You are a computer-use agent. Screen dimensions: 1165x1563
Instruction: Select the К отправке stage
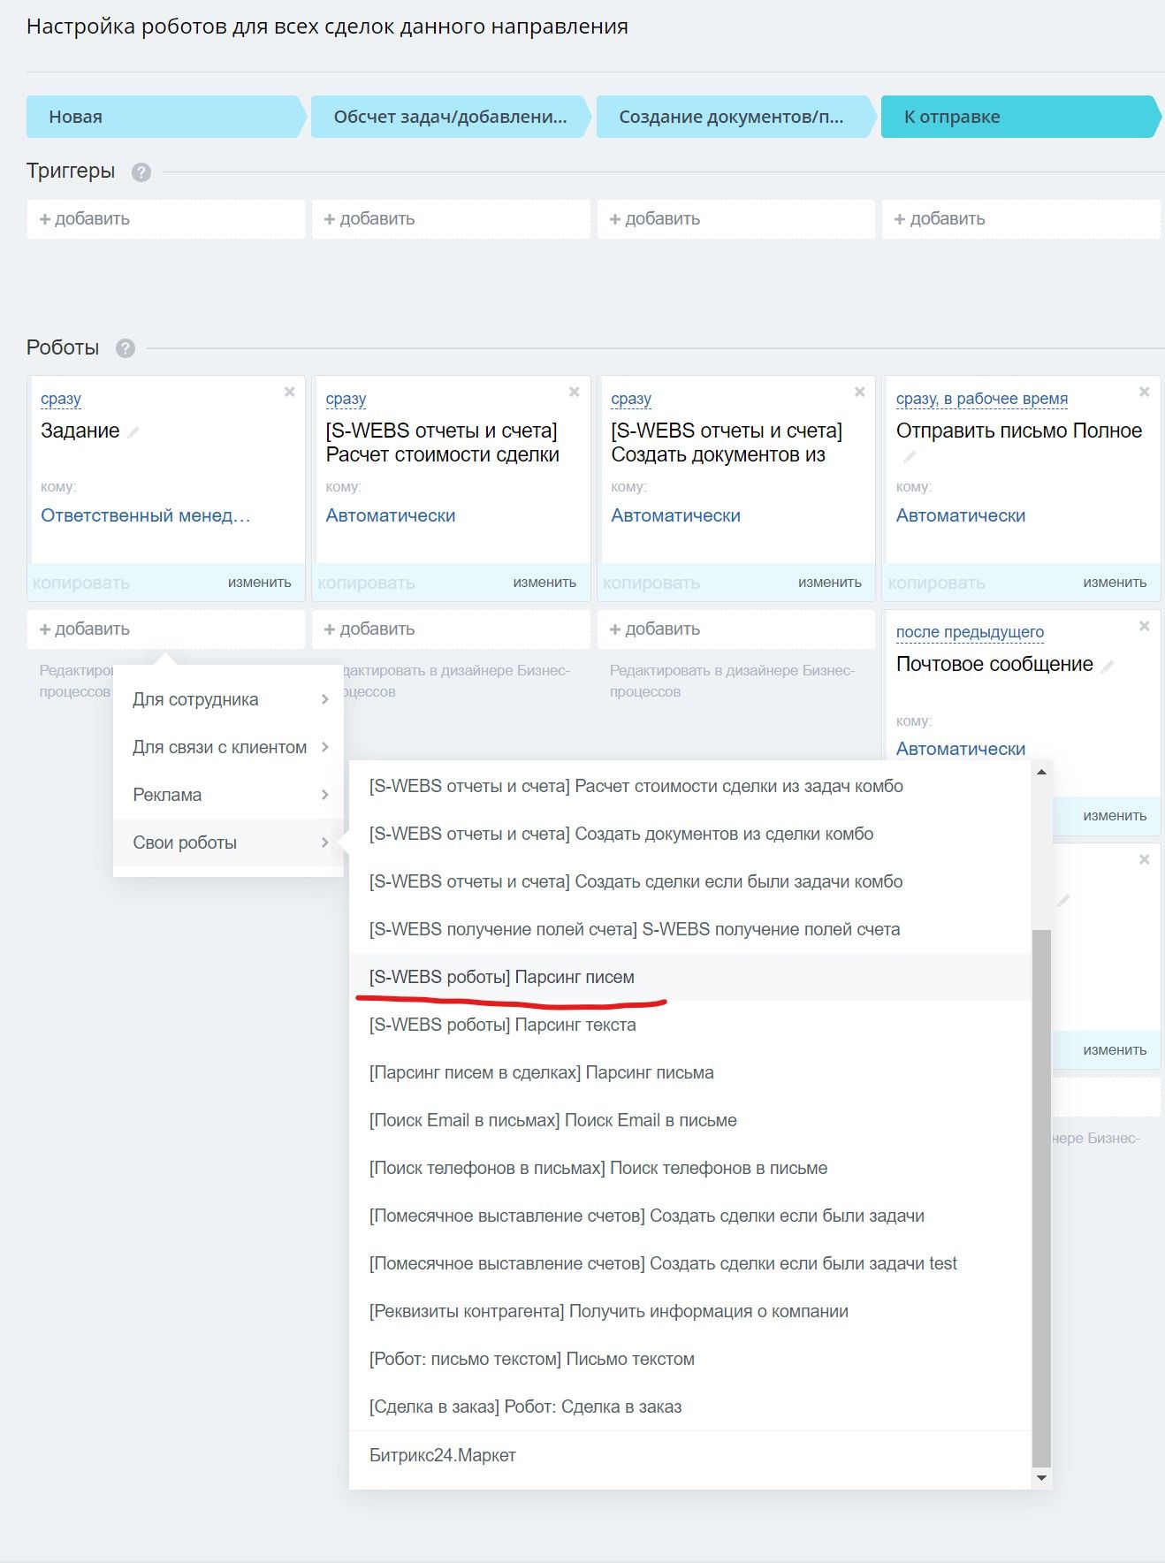[x=1021, y=117]
